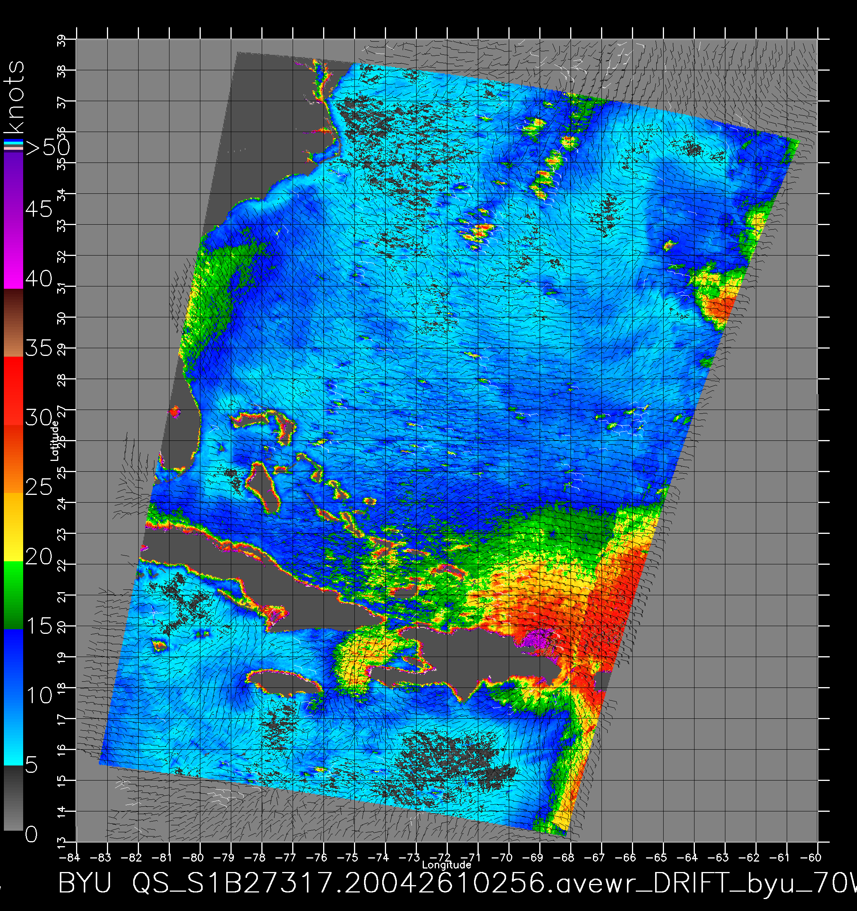
Task: Click the "-69" longitude tick label
Action: tap(532, 857)
